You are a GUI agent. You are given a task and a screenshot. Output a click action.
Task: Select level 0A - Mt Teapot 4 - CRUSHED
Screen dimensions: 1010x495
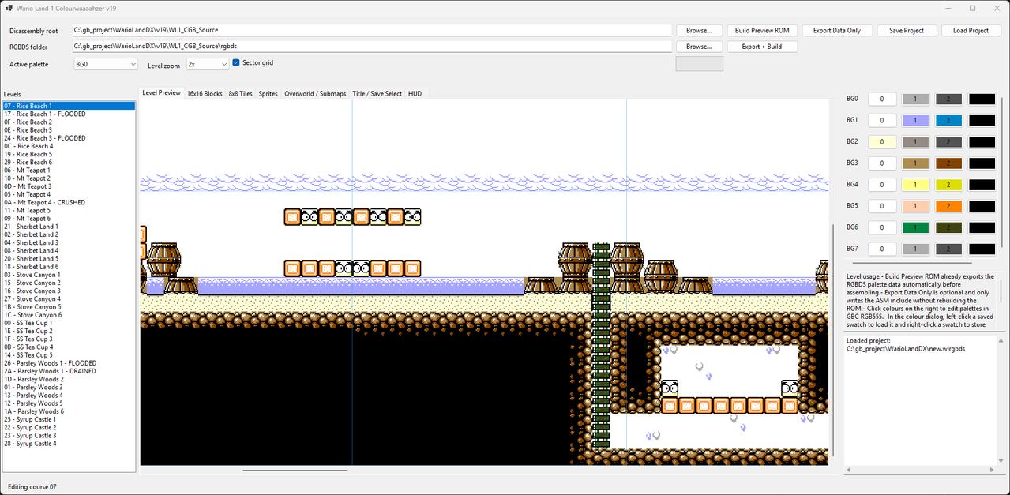[44, 202]
